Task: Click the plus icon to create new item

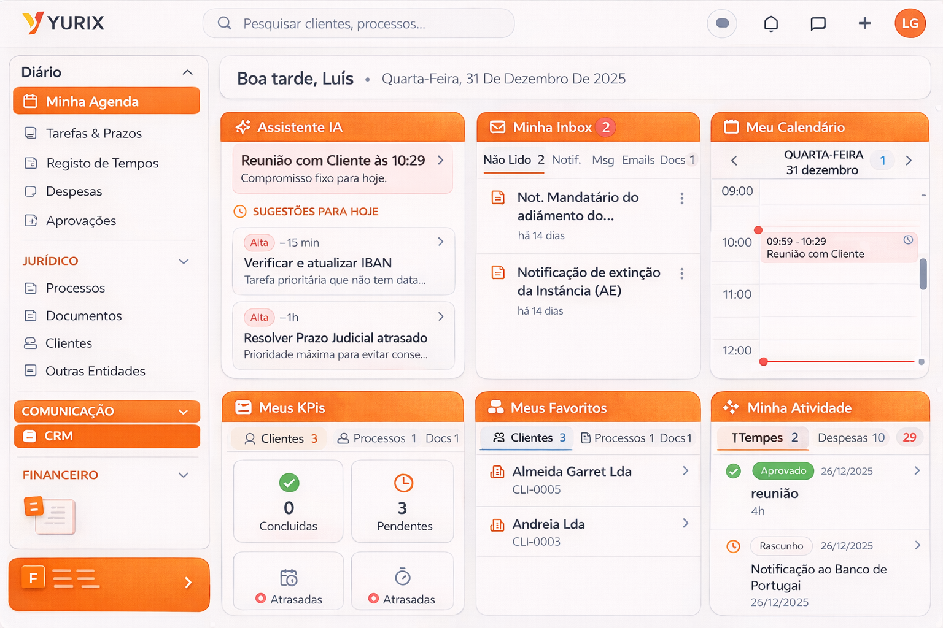Action: (x=864, y=23)
